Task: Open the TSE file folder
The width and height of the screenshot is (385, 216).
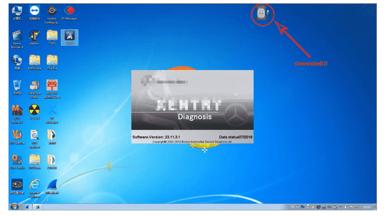Action: [x=52, y=63]
